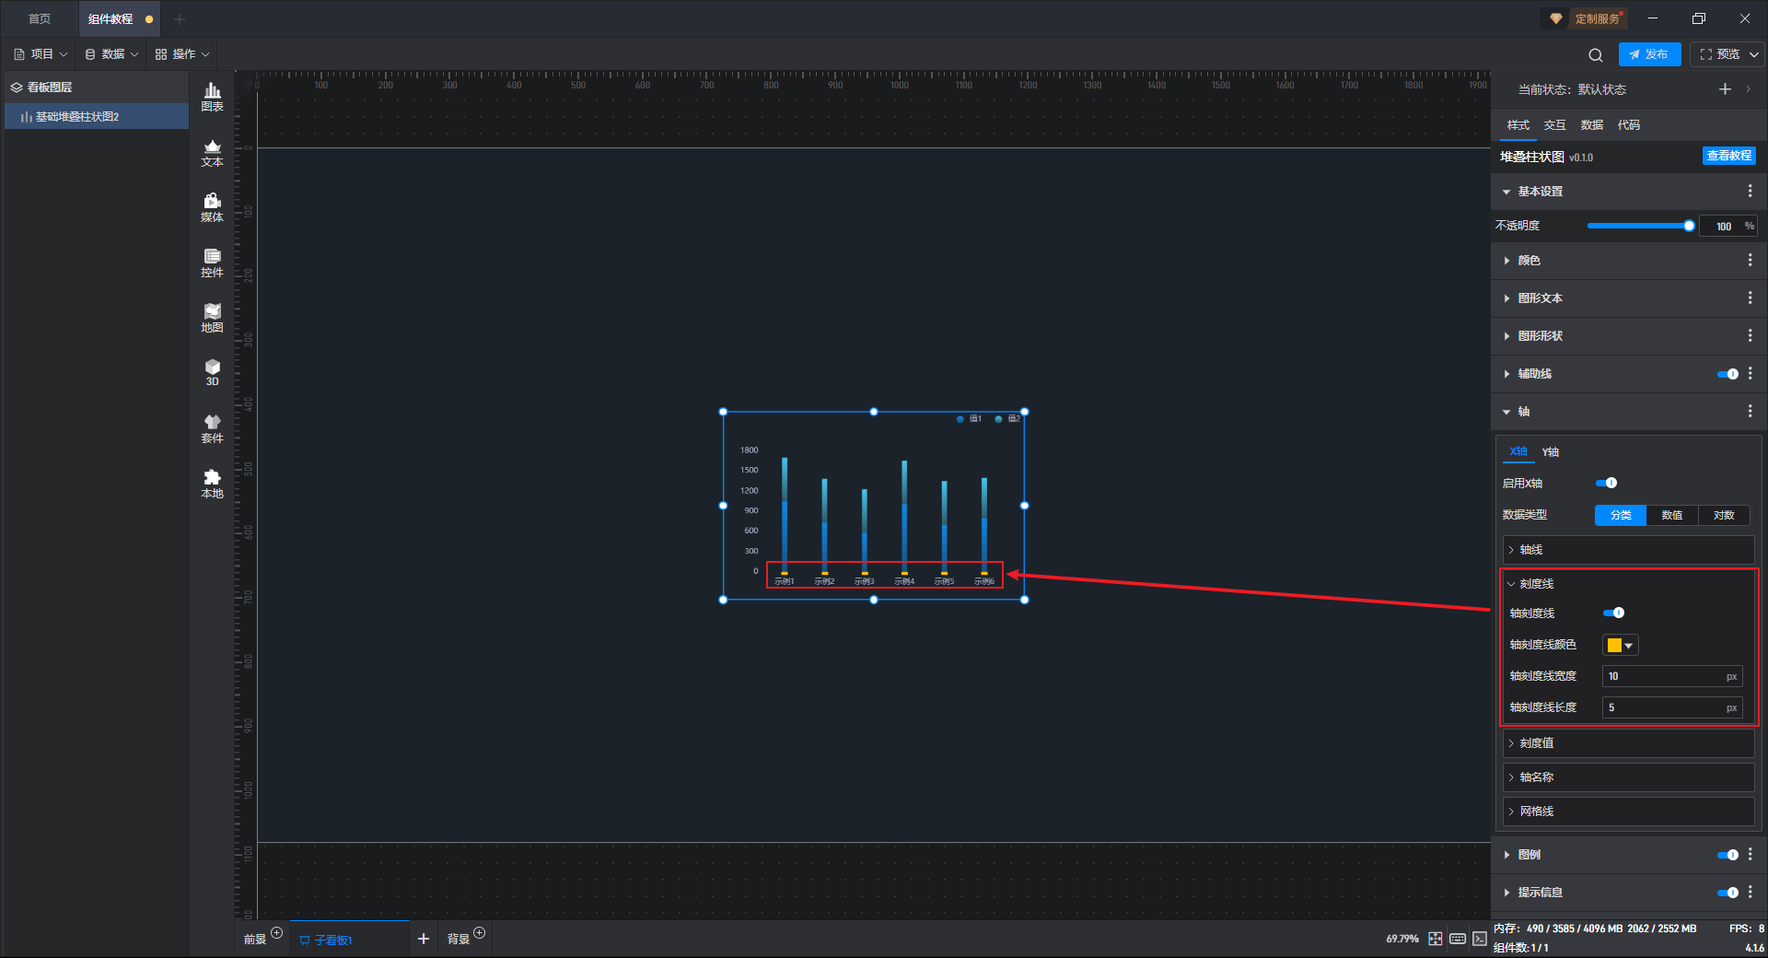Open the 图表 chart components panel

212,97
